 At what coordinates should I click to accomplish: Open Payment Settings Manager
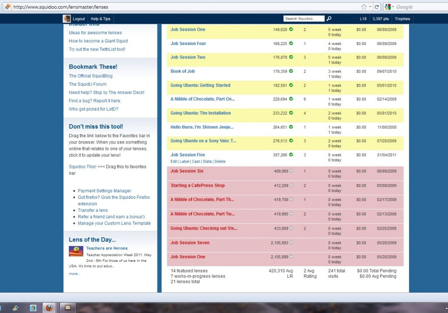pyautogui.click(x=104, y=191)
